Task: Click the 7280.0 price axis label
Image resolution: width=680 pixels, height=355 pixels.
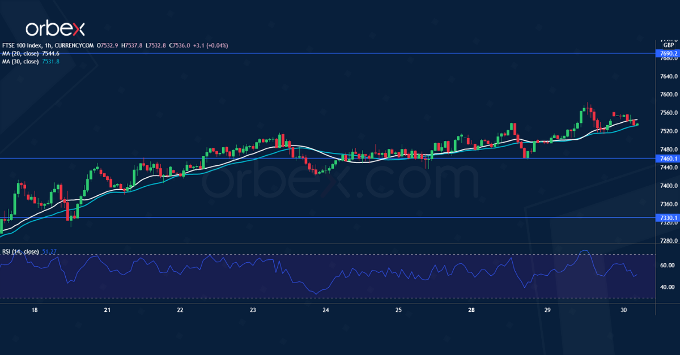Action: [669, 241]
